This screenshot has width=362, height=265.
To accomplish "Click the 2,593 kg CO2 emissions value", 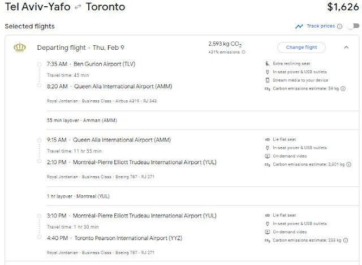I will [225, 44].
